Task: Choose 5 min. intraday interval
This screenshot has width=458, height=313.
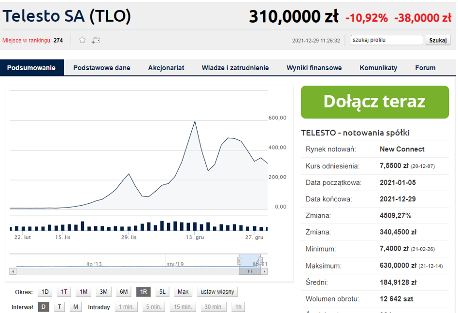Action: click(153, 307)
